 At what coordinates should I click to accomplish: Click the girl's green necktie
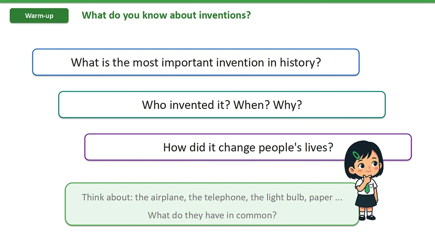(368, 188)
